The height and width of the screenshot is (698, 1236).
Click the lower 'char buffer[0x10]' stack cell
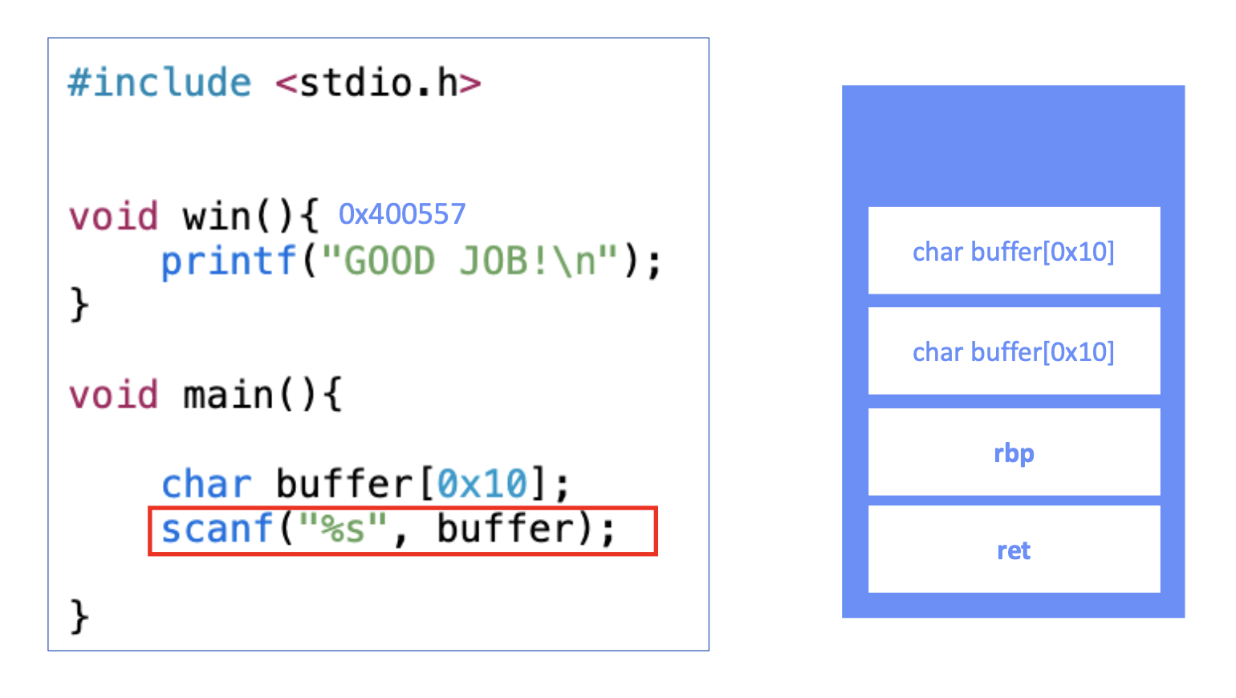click(x=1014, y=351)
